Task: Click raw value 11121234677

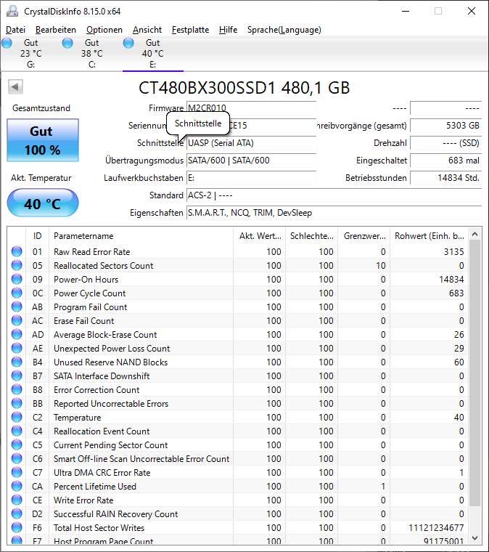Action: click(x=436, y=528)
